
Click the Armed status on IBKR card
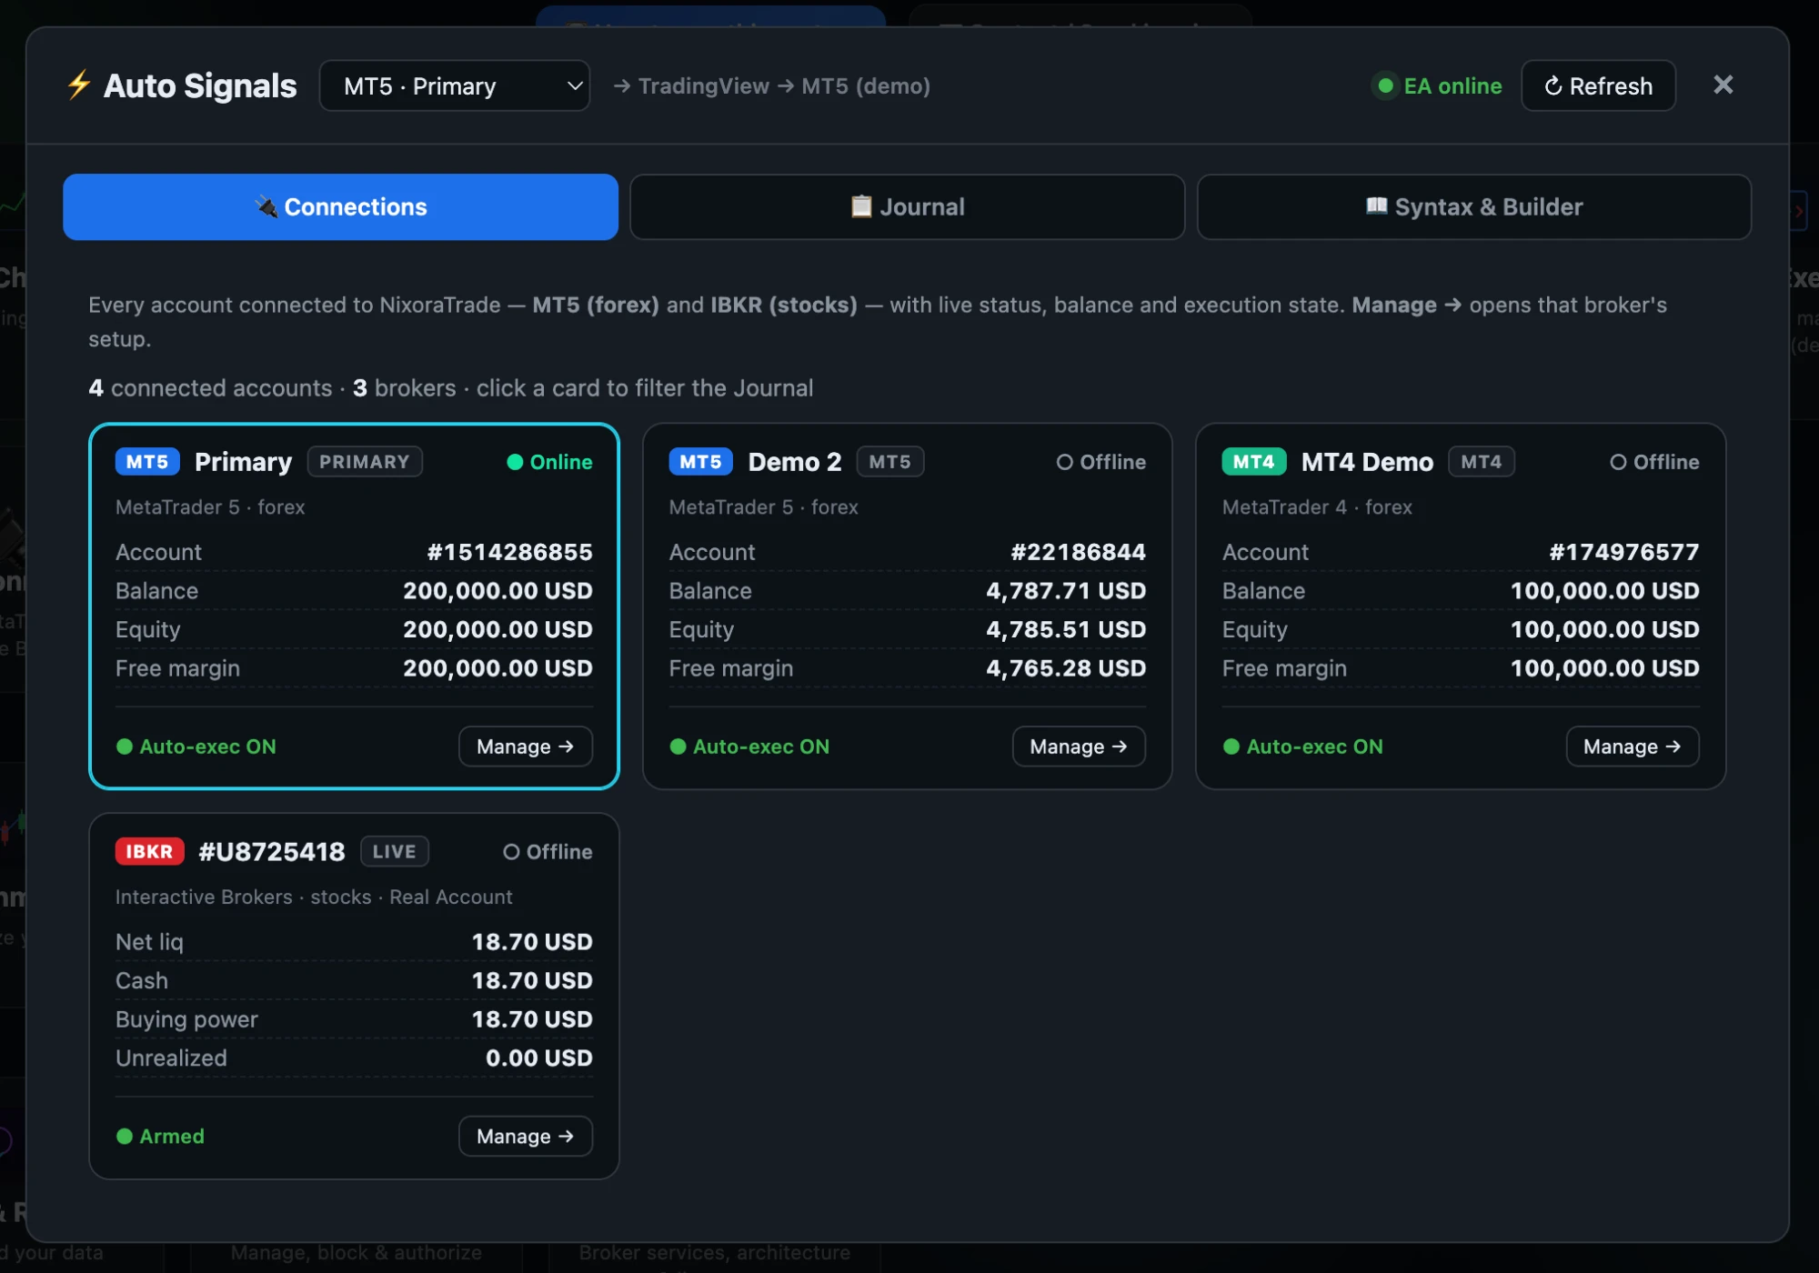pos(161,1137)
